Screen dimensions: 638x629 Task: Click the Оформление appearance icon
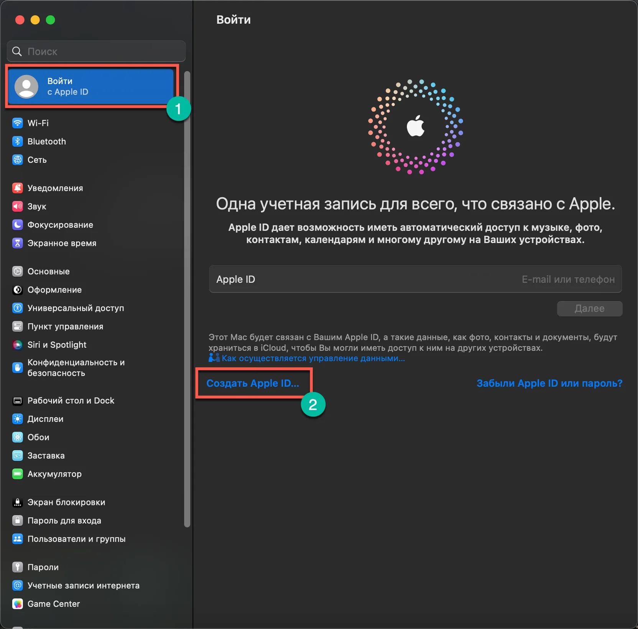tap(18, 290)
